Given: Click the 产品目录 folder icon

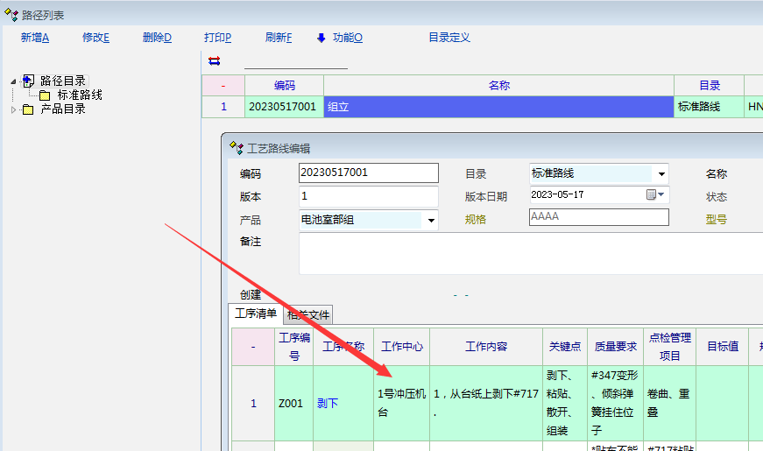Looking at the screenshot, I should 29,109.
